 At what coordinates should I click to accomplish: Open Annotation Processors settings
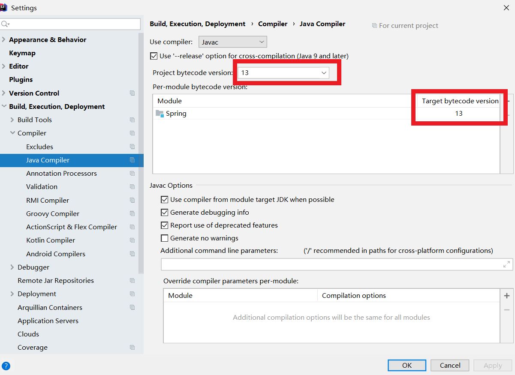point(61,174)
